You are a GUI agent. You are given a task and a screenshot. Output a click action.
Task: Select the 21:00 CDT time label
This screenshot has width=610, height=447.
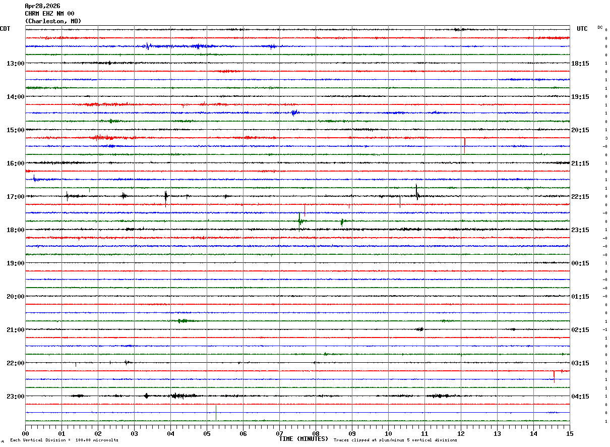point(15,330)
